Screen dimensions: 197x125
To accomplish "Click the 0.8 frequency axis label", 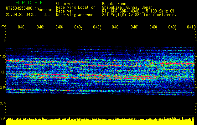I will (x=3, y=88).
